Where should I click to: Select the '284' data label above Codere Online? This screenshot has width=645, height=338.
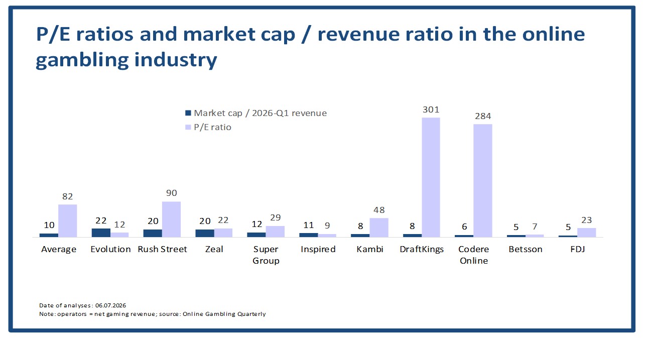click(483, 117)
